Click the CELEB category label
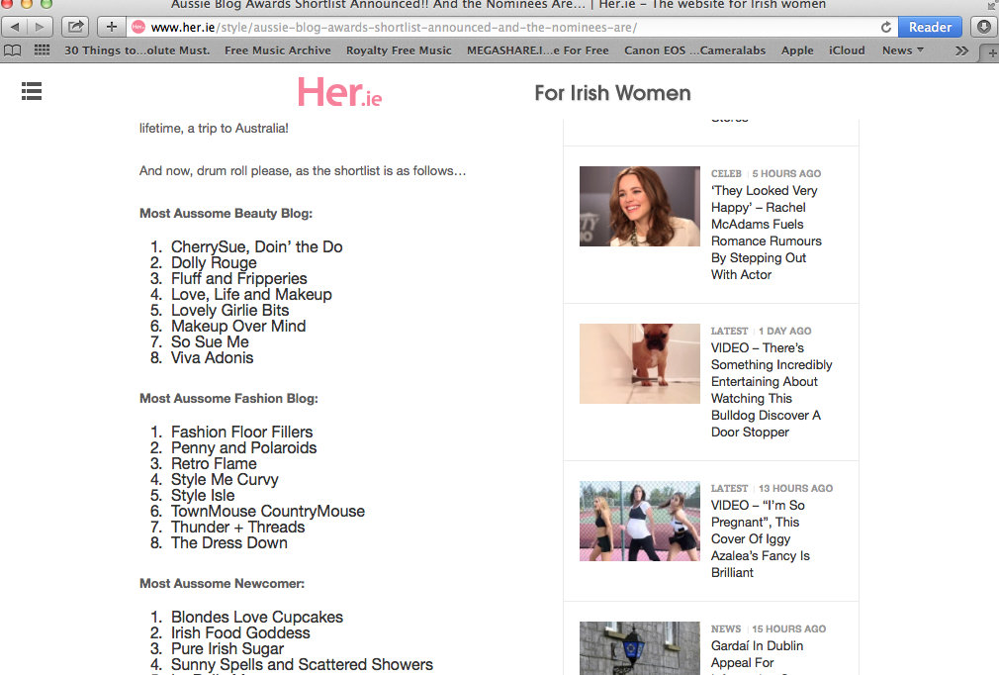The width and height of the screenshot is (999, 675). point(726,173)
